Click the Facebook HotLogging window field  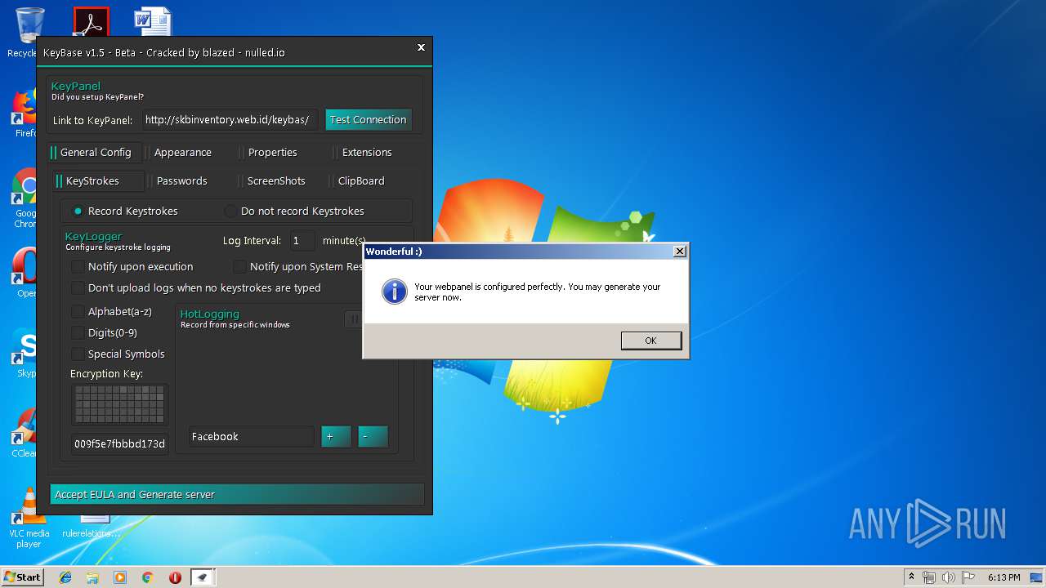[251, 437]
